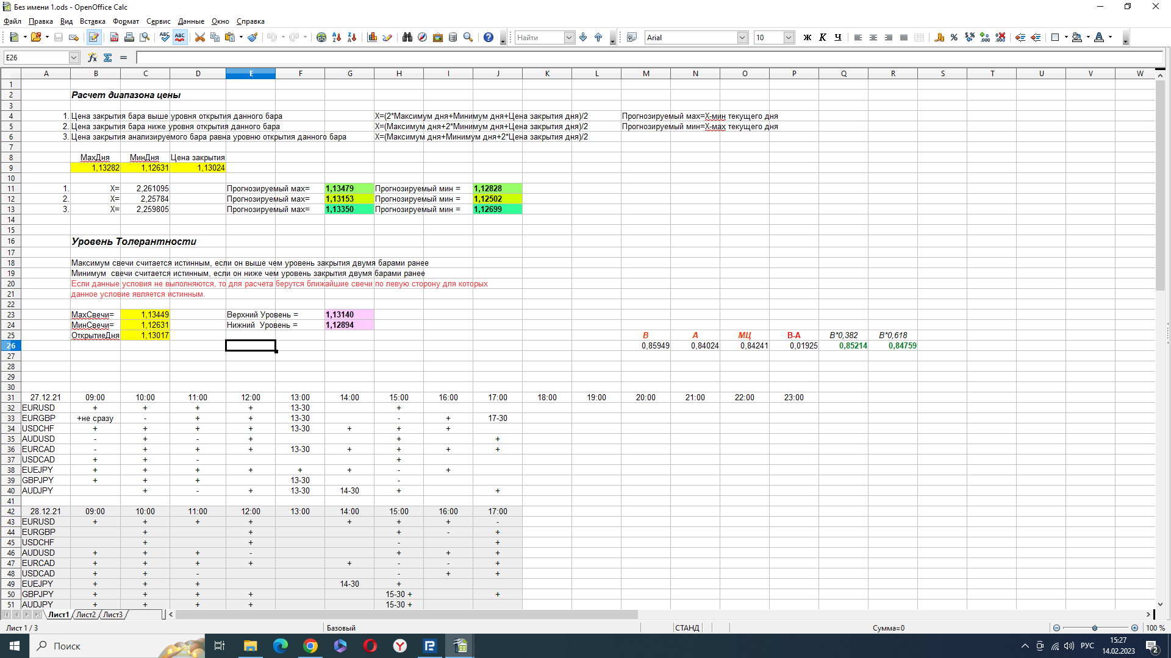Open Page Preview icon
The image size is (1171, 658).
pyautogui.click(x=145, y=38)
